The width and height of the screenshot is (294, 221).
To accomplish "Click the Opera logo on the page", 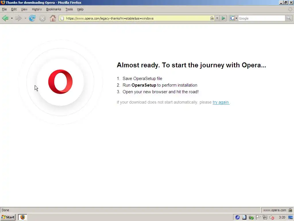I will (x=60, y=82).
